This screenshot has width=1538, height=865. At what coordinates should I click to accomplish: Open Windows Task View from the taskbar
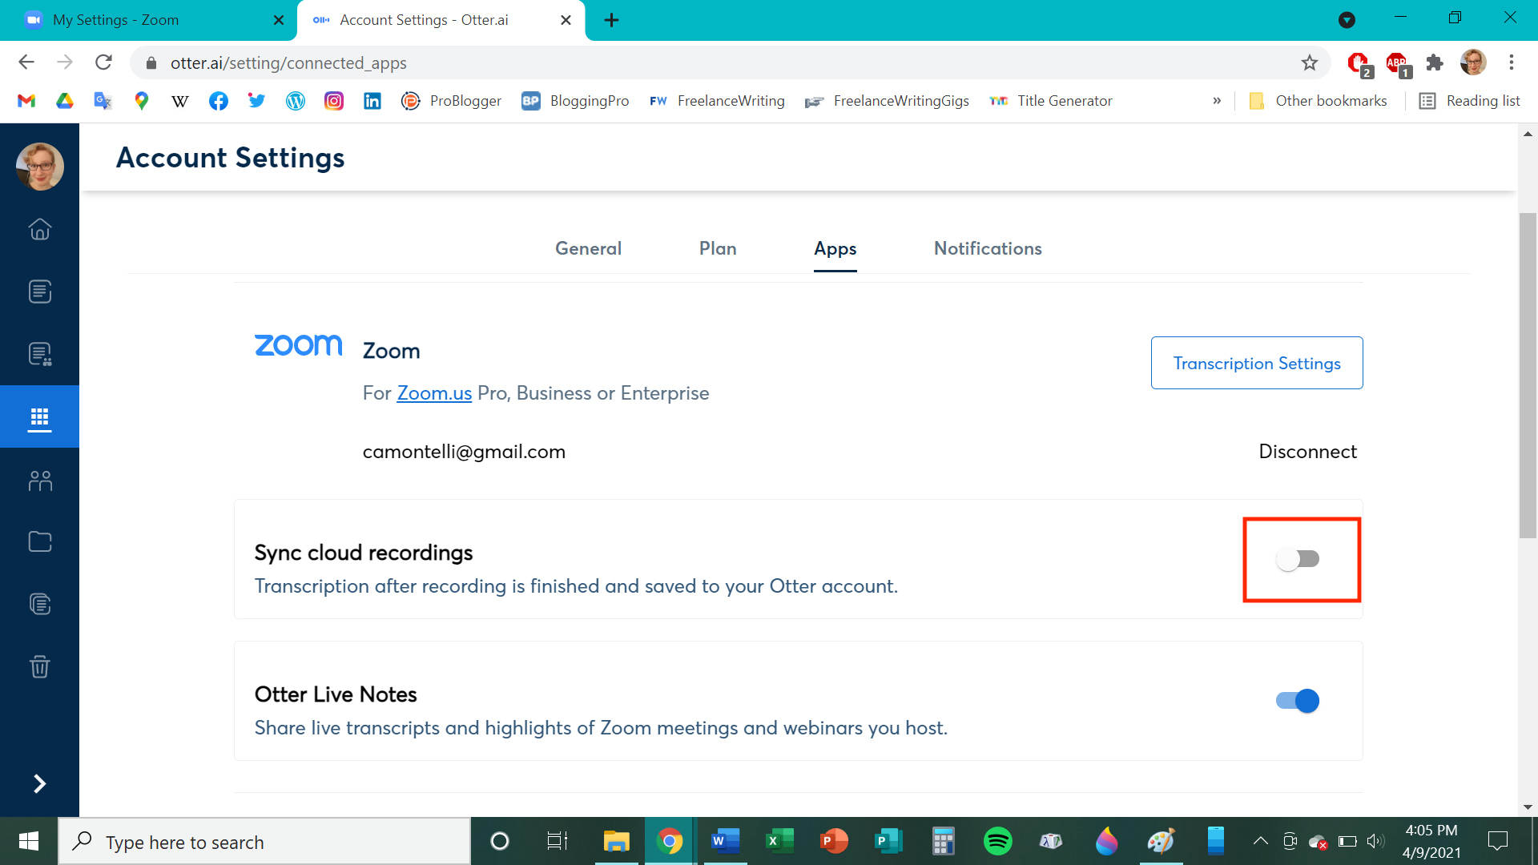tap(557, 842)
